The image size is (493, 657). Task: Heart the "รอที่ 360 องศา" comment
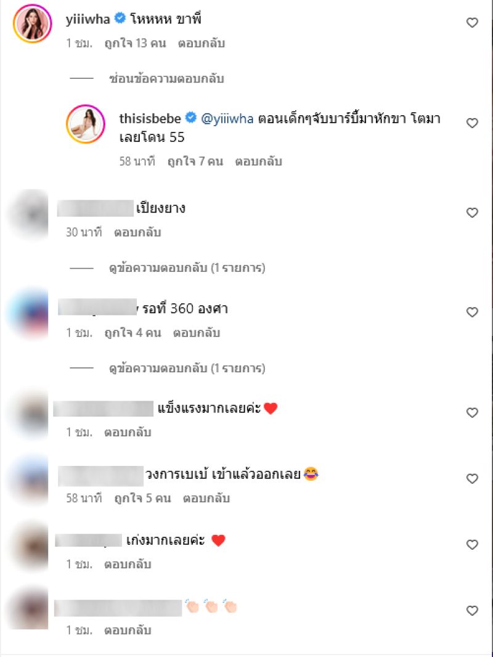click(x=472, y=312)
